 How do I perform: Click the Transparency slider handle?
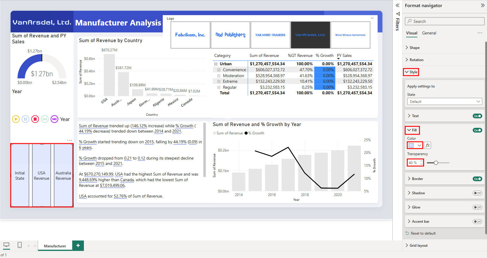(436, 163)
